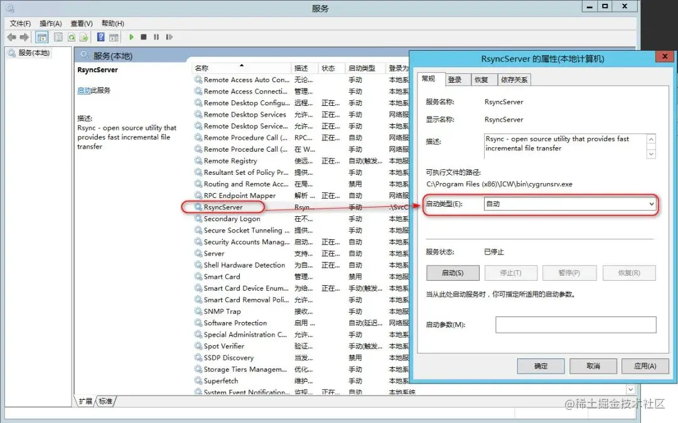This screenshot has width=678, height=423.
Task: Click gear icon of Secondary Logon service
Action: (198, 219)
